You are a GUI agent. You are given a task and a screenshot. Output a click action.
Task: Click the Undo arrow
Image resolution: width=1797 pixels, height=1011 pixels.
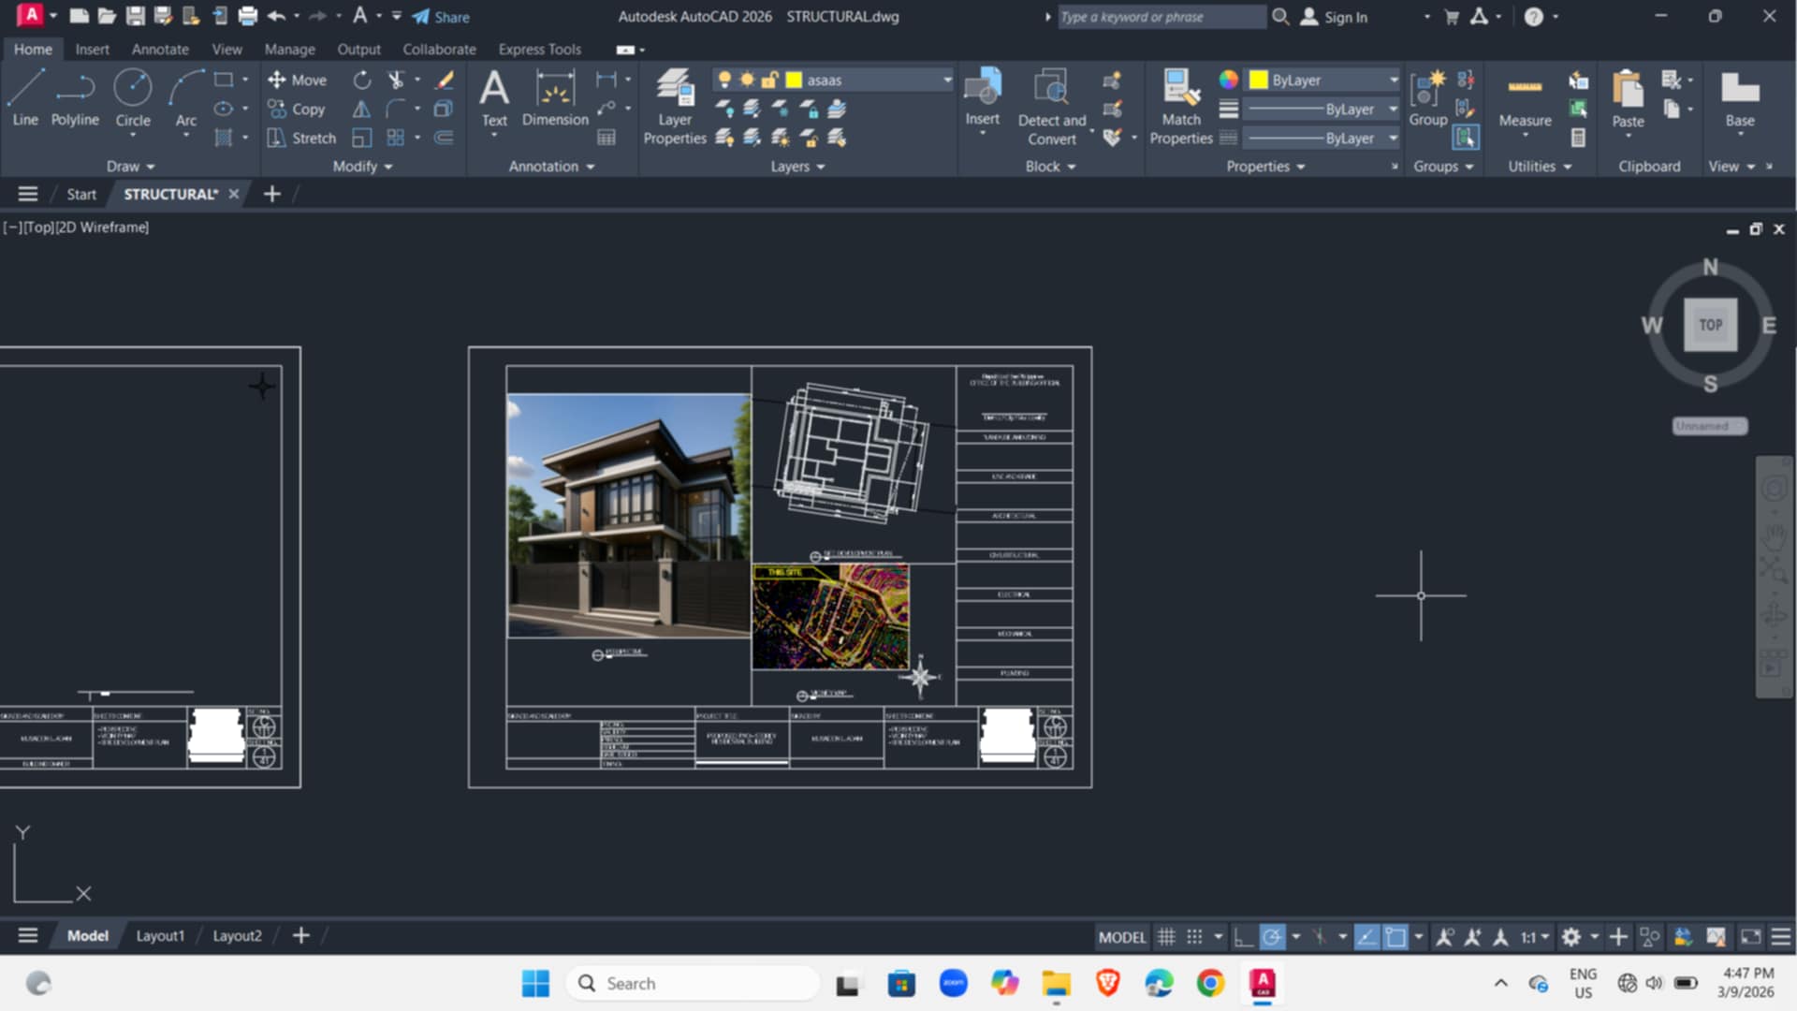tap(276, 16)
